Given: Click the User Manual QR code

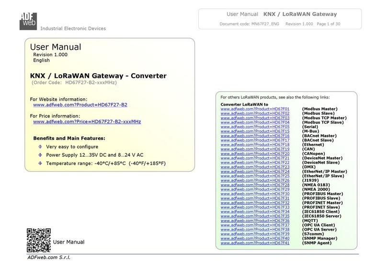Looking at the screenshot, I should click(x=39, y=240).
